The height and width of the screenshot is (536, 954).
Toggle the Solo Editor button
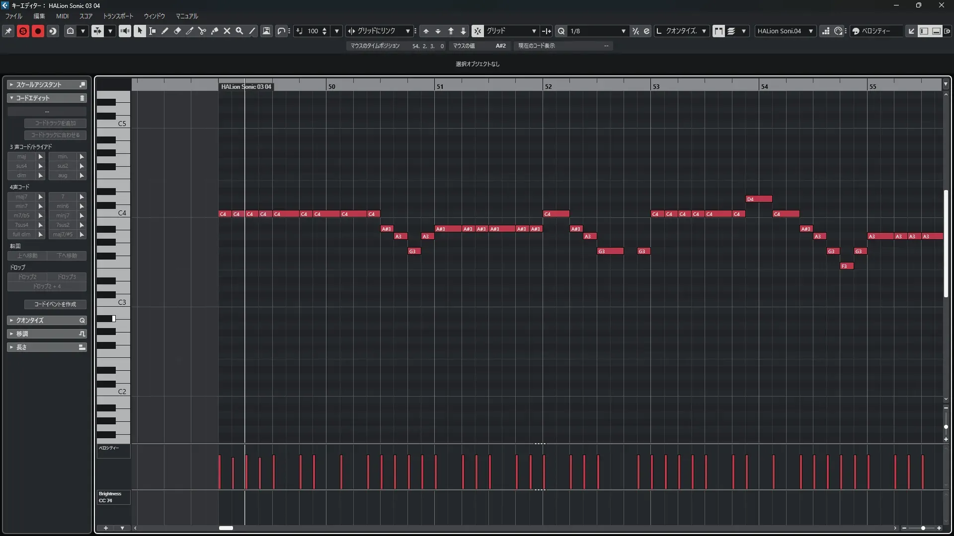coord(23,31)
